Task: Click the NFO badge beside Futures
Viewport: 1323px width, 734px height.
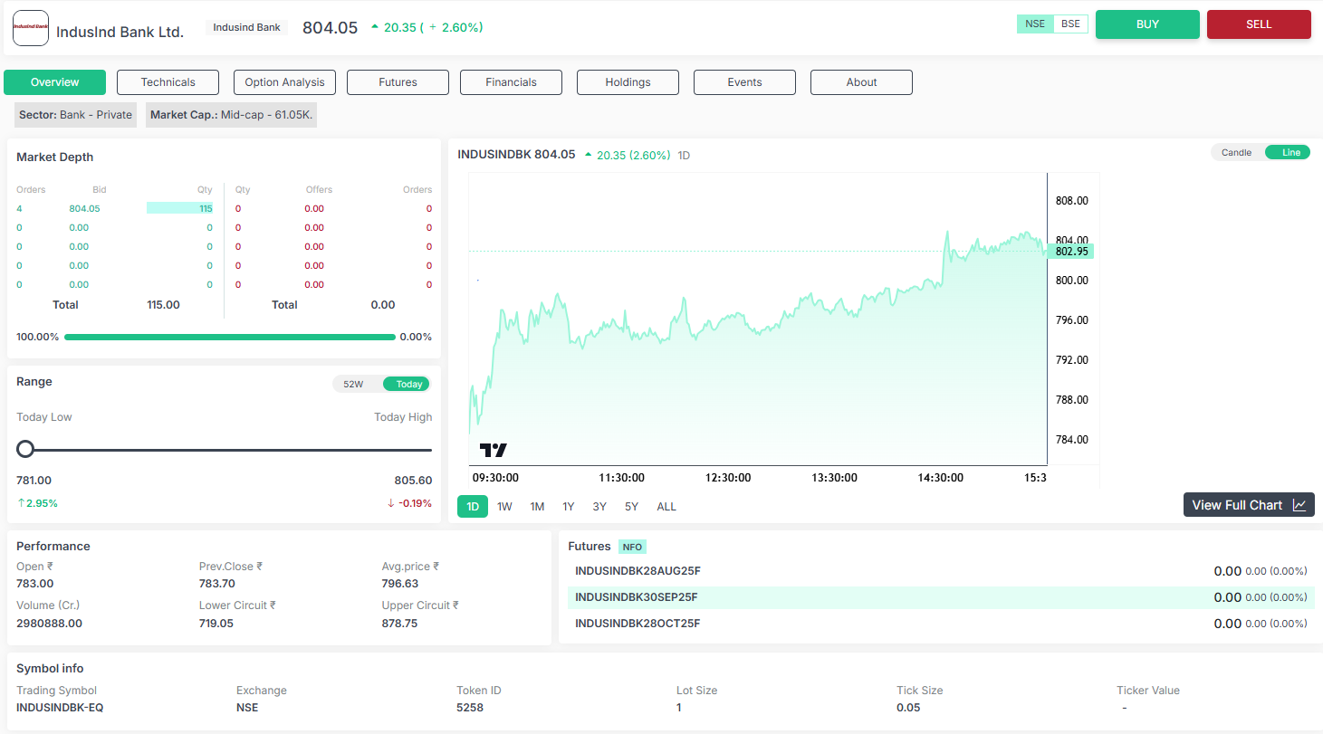Action: [x=632, y=547]
